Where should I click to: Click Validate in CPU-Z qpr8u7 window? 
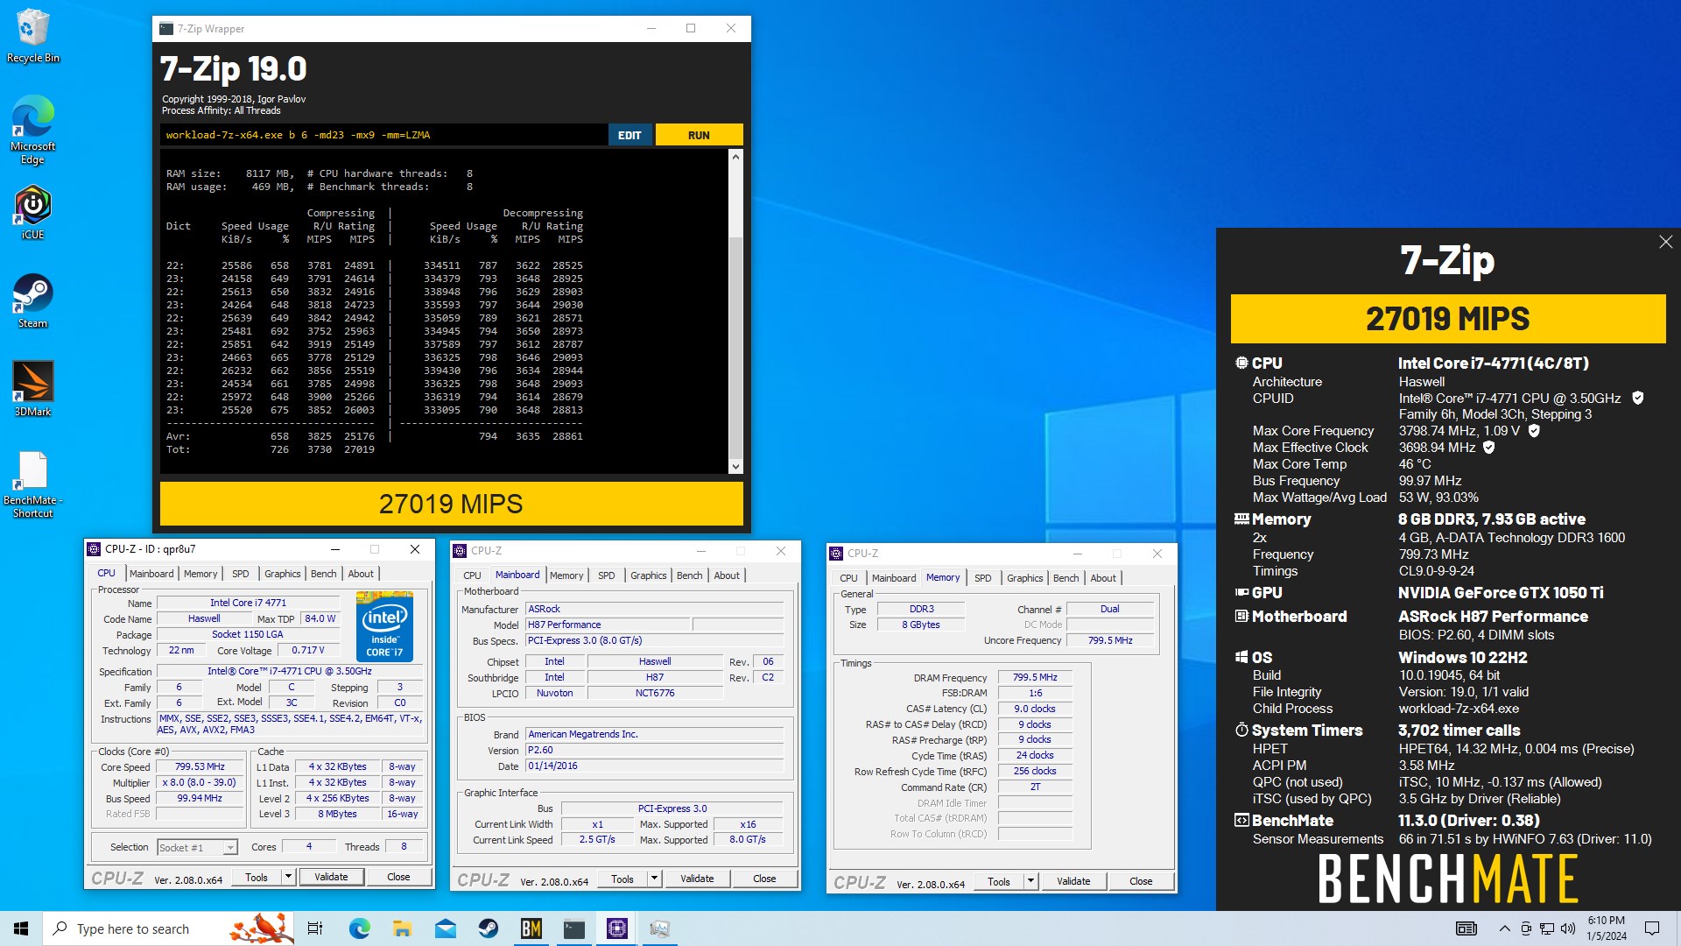pyautogui.click(x=331, y=877)
